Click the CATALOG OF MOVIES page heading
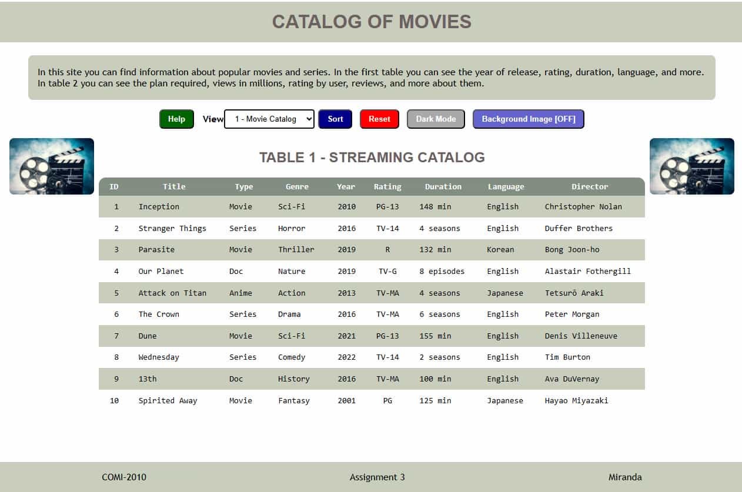 (x=372, y=22)
